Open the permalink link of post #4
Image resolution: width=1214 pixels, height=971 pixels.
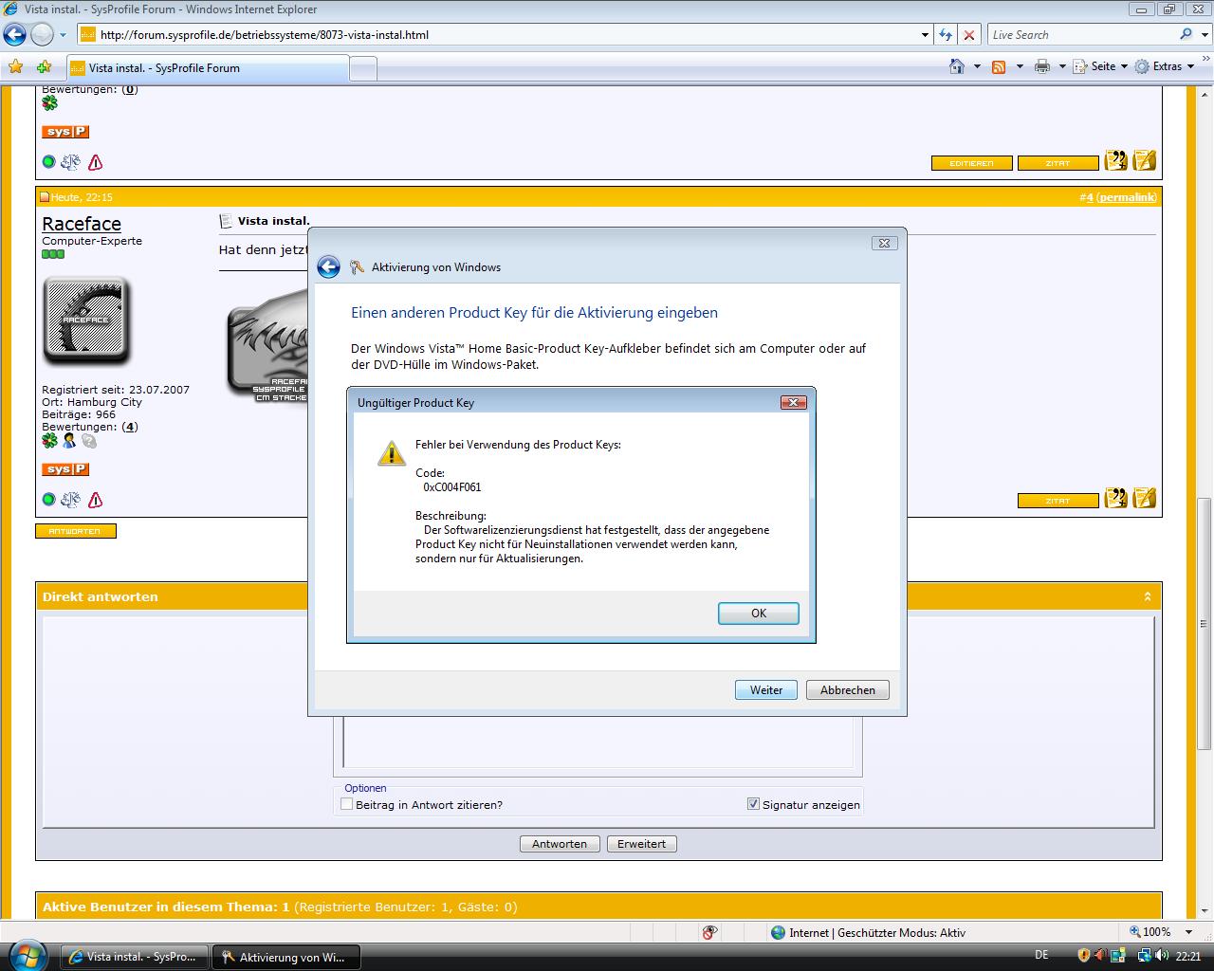coord(1127,197)
